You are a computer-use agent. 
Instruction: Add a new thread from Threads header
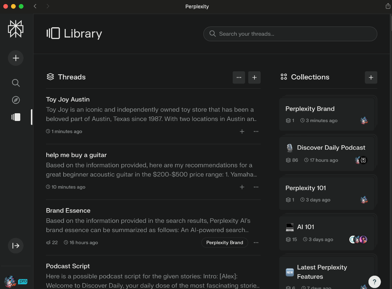(254, 78)
